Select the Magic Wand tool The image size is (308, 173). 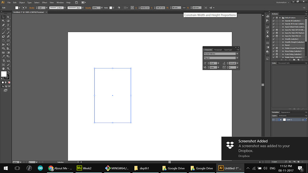3,21
